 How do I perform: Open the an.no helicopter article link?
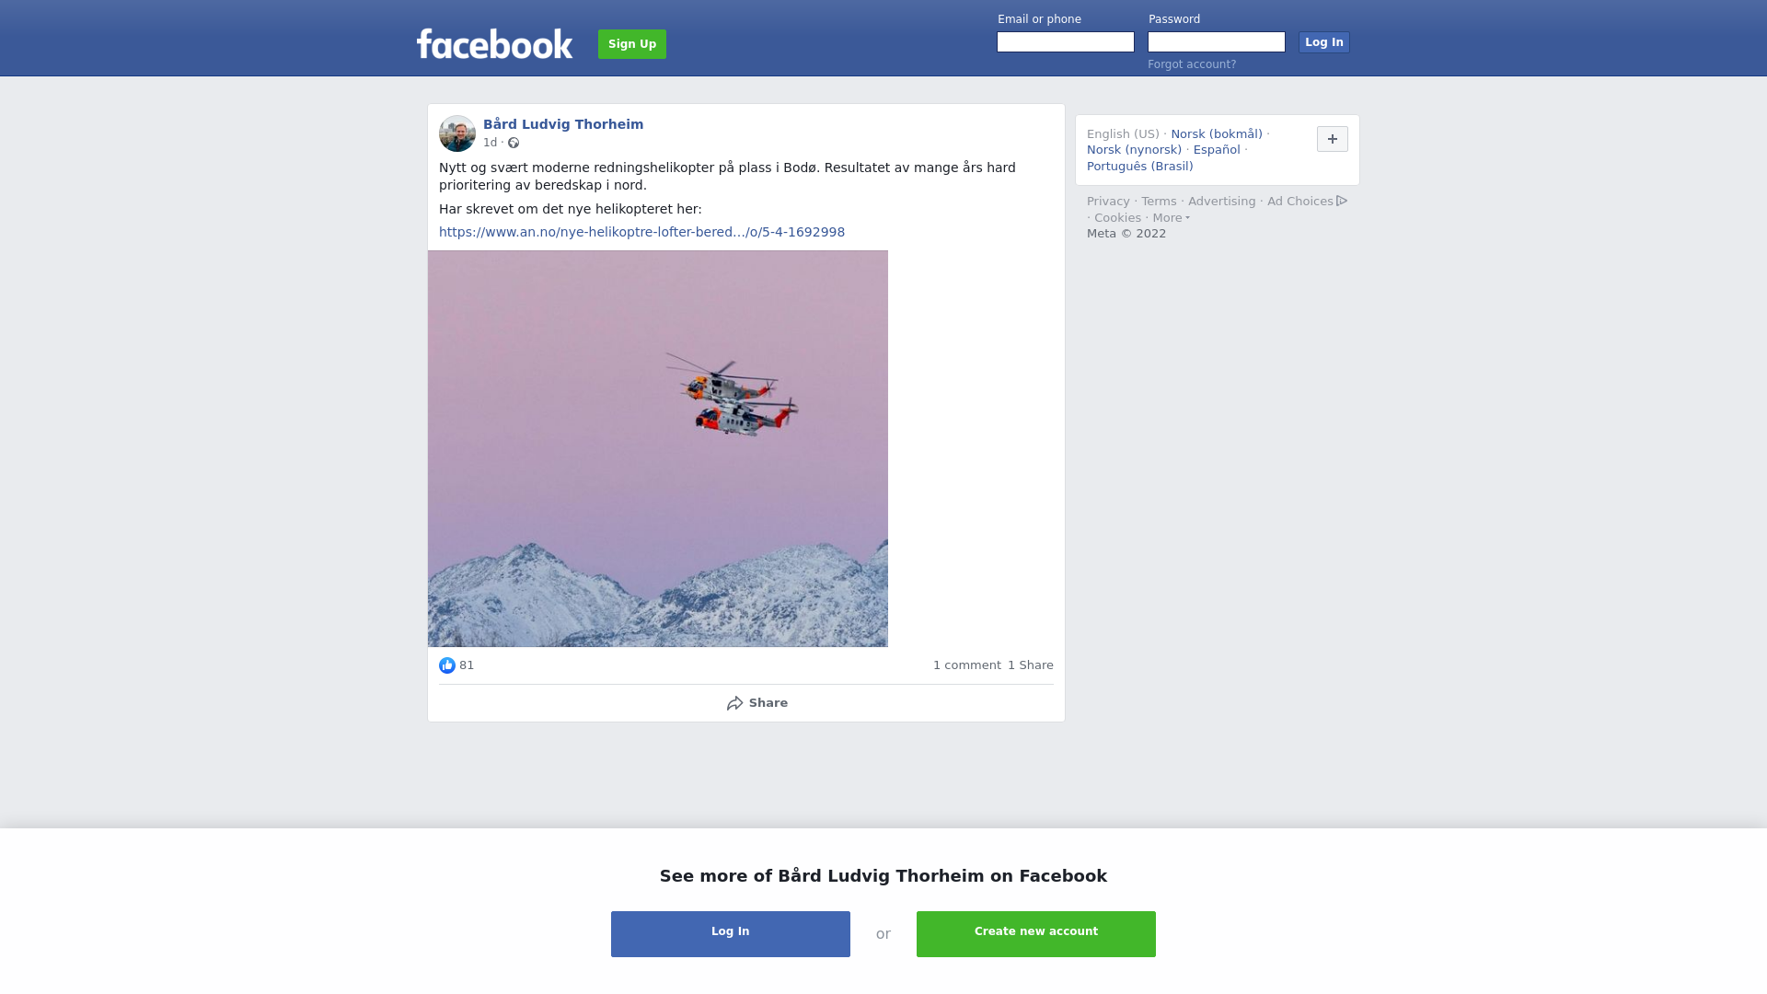(x=641, y=232)
